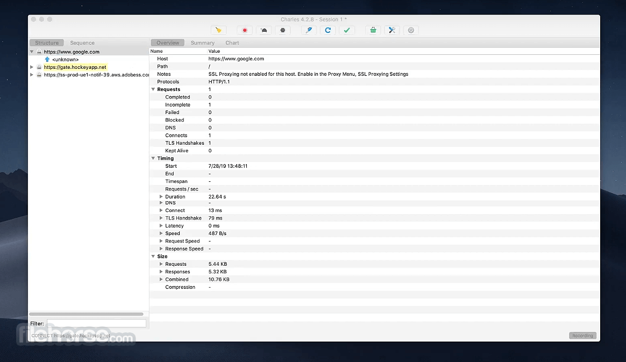This screenshot has height=362, width=626.
Task: Select the Duration value 22.64 s
Action: 217,197
